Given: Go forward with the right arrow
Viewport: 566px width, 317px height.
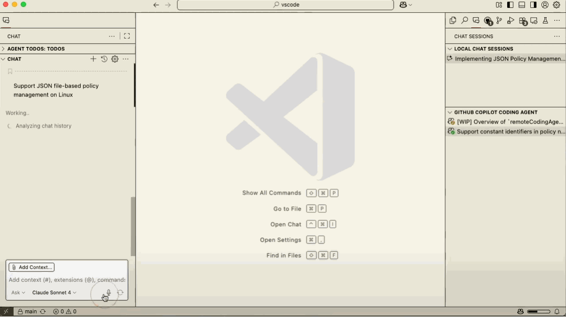Looking at the screenshot, I should (168, 5).
